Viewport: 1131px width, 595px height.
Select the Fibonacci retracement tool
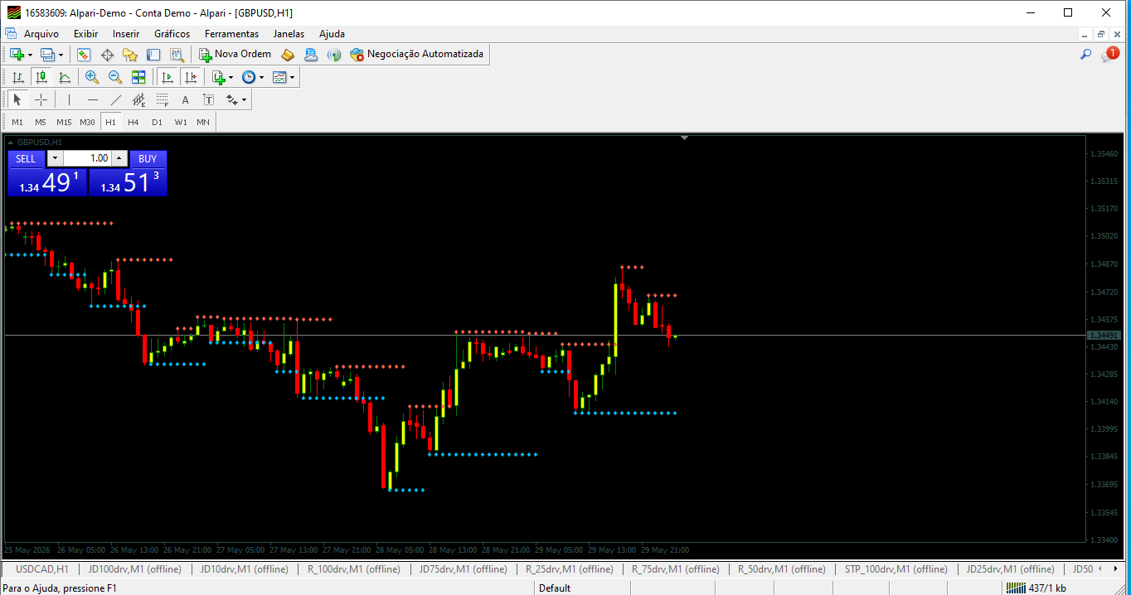163,100
